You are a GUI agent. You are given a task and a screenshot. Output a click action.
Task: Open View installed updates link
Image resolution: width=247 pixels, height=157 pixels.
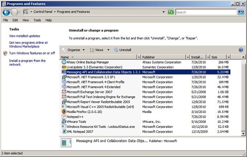[25, 36]
